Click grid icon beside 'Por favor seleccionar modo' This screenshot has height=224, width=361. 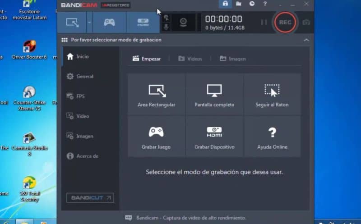coord(65,40)
